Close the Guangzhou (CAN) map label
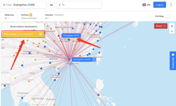This screenshot has width=176, height=106. click(94, 60)
